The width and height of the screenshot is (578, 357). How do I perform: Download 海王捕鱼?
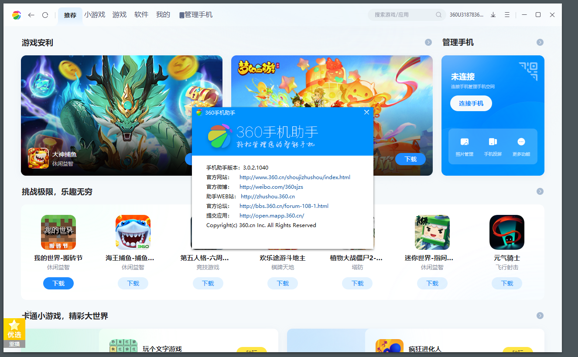coord(133,283)
